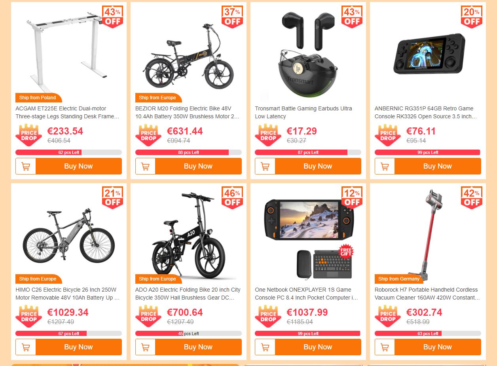This screenshot has height=366, width=497.
Task: Open ACGAM ET225E standing desk title link
Action: pyautogui.click(x=67, y=112)
